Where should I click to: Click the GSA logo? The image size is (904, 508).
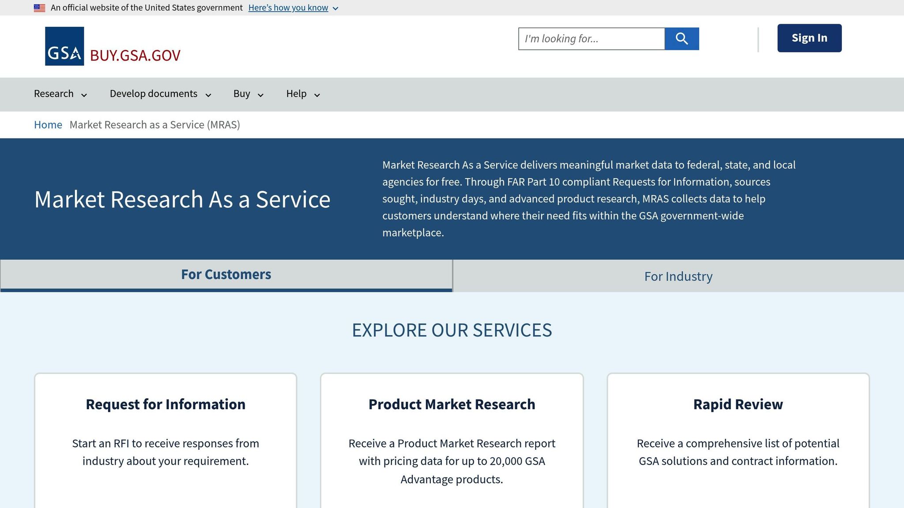64,46
